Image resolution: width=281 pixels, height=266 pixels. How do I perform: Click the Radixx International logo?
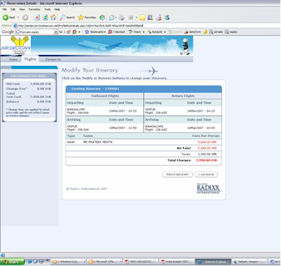point(208,189)
